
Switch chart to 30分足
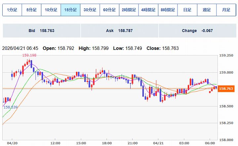click(x=90, y=10)
